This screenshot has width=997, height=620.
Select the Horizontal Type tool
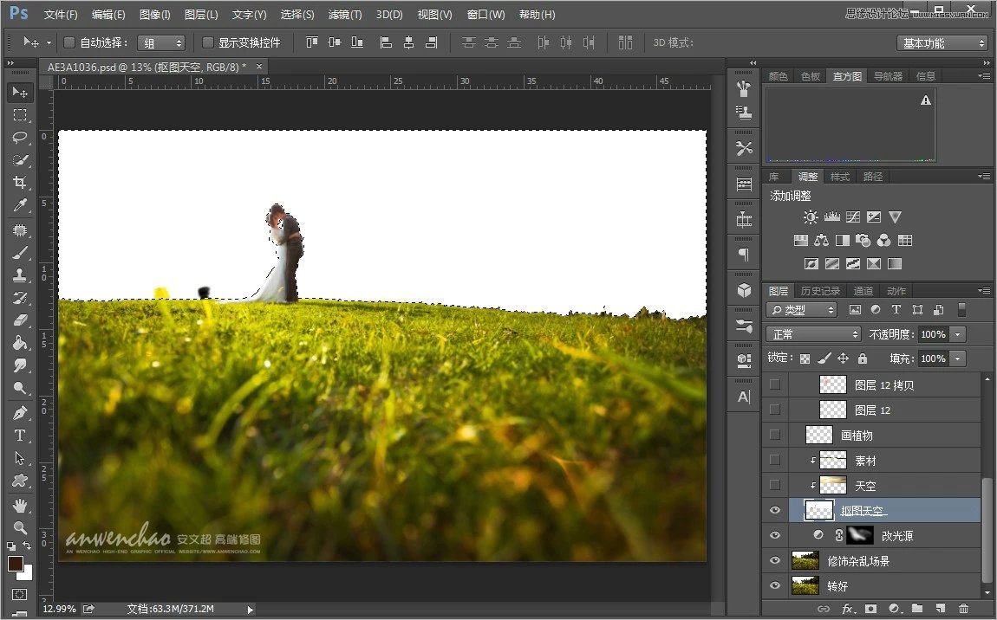pyautogui.click(x=20, y=436)
